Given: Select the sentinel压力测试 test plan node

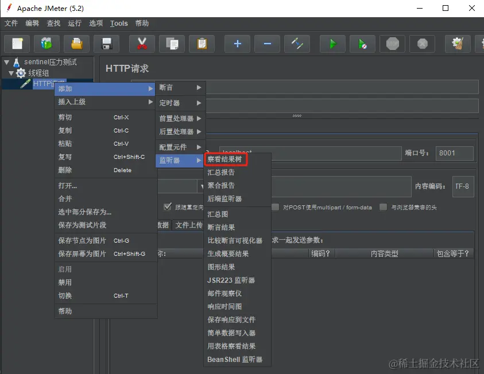Looking at the screenshot, I should 51,63.
